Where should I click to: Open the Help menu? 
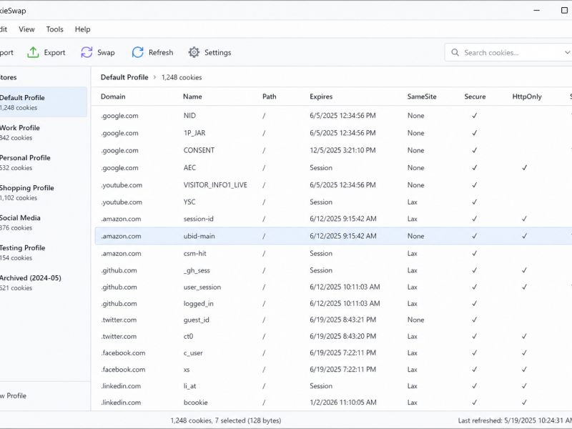(82, 29)
